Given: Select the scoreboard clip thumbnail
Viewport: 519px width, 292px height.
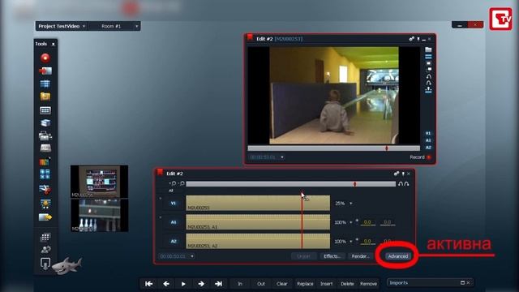Looking at the screenshot, I should click(x=99, y=182).
